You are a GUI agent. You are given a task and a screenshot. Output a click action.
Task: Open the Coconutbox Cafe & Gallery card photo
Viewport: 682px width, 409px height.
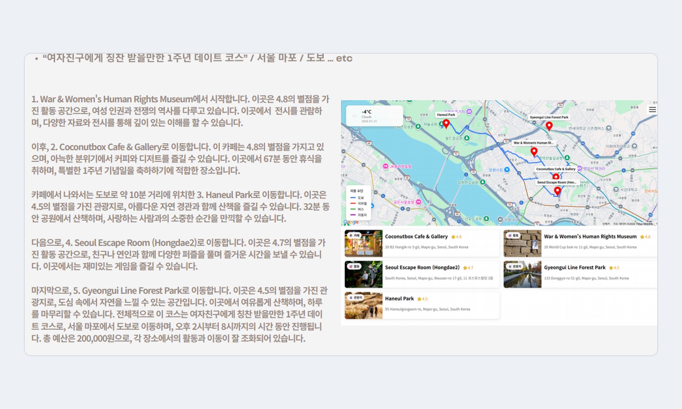364,244
